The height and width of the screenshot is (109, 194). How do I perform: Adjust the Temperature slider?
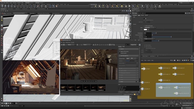tap(172, 33)
